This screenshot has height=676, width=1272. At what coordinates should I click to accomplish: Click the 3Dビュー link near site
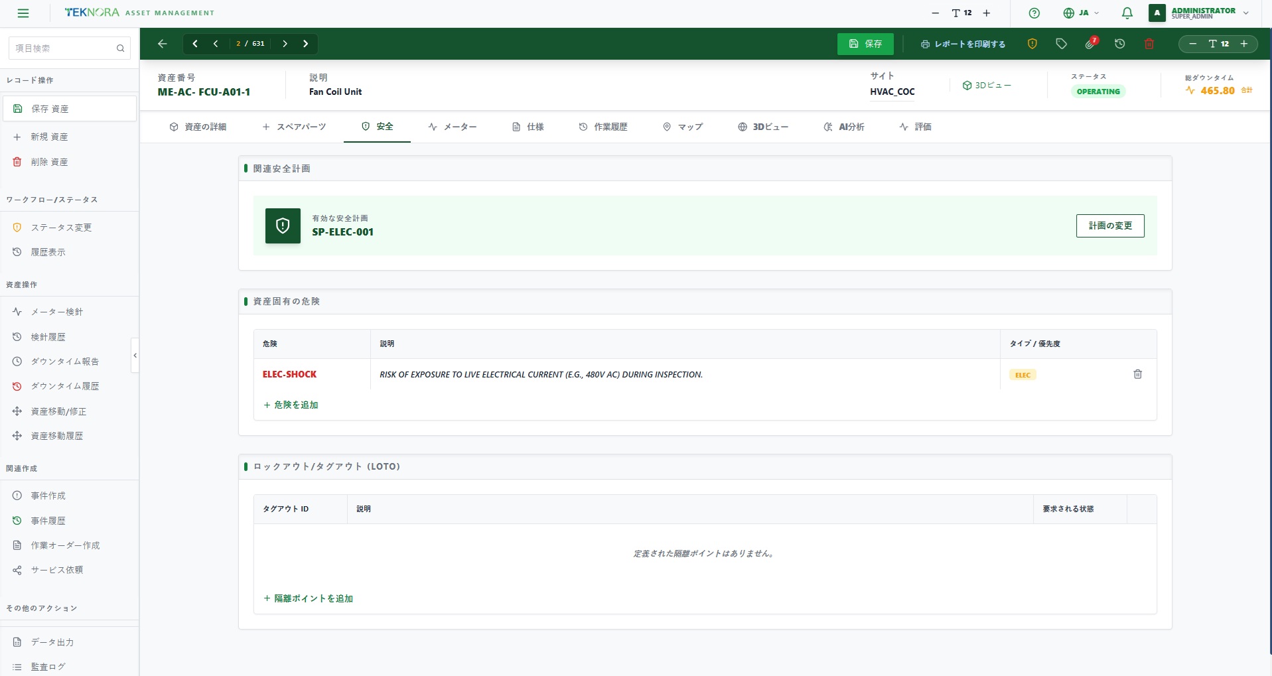click(987, 86)
